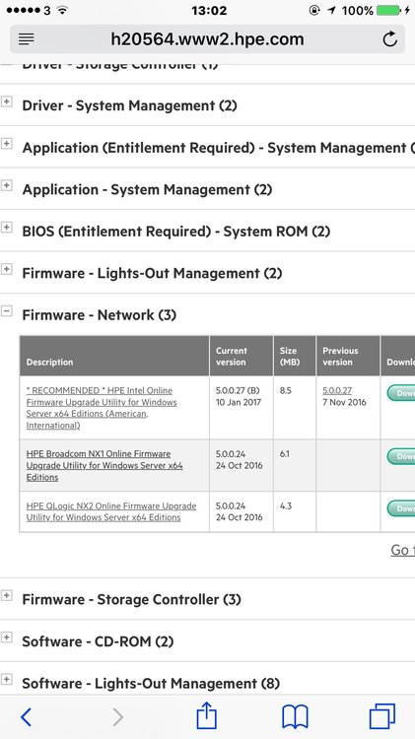415x739 pixels.
Task: Reload the page with refresh icon
Action: tap(389, 39)
